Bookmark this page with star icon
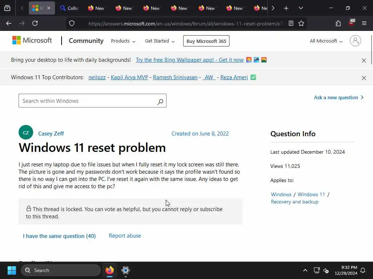Screen dimensions: 373x279 click(x=301, y=23)
